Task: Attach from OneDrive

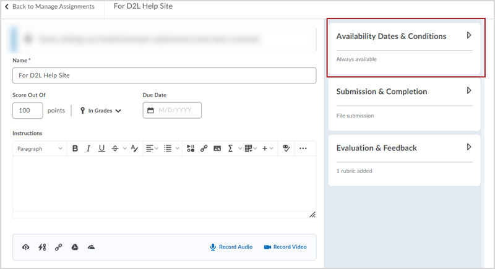Action: pos(91,247)
